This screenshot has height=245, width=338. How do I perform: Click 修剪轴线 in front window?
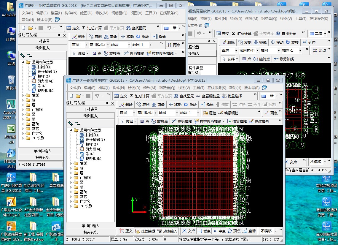[x=182, y=121]
